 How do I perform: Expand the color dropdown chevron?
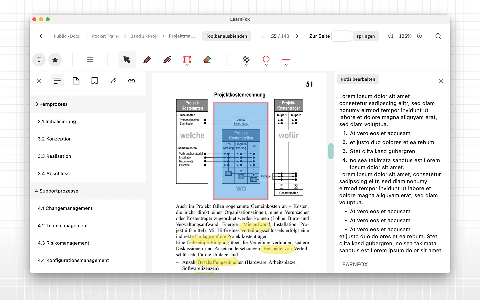click(266, 65)
